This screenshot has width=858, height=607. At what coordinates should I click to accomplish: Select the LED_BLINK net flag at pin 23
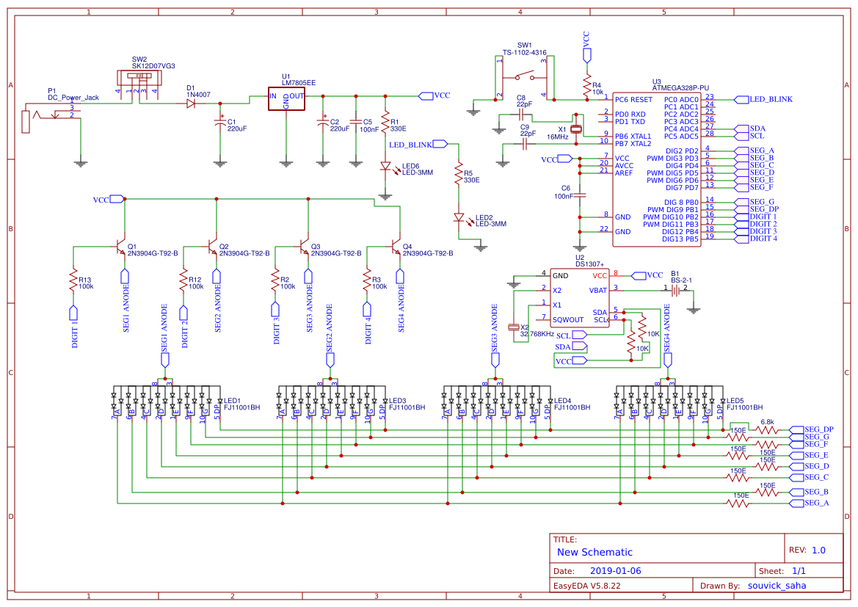coord(763,100)
